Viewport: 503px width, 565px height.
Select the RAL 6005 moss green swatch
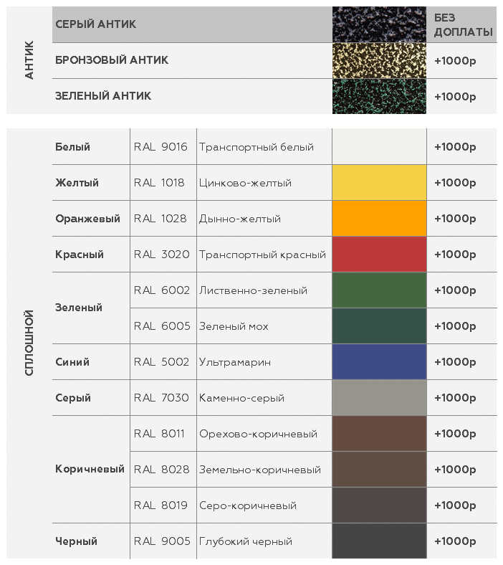379,326
